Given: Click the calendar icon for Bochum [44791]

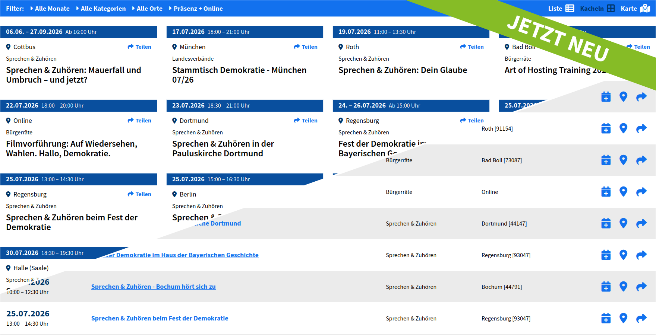Looking at the screenshot, I should (606, 287).
